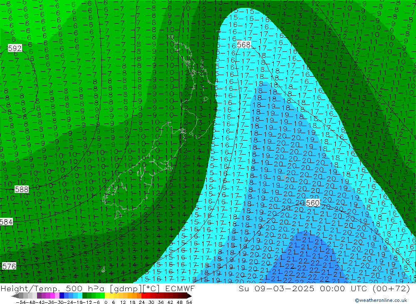
Task: Click the 54 value at the legend's right end
Action: pos(189,302)
